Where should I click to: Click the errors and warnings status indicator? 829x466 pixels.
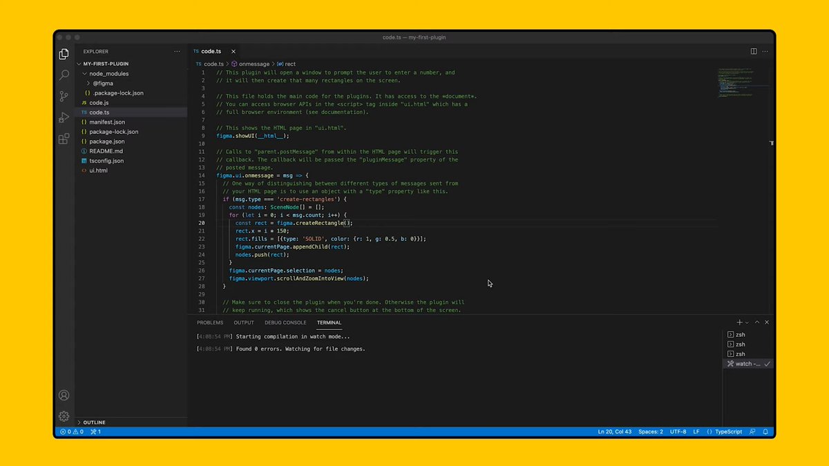point(72,431)
